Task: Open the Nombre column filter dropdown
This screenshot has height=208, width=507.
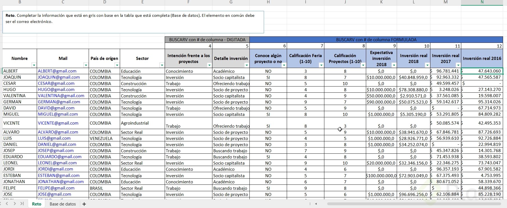Action: point(34,65)
